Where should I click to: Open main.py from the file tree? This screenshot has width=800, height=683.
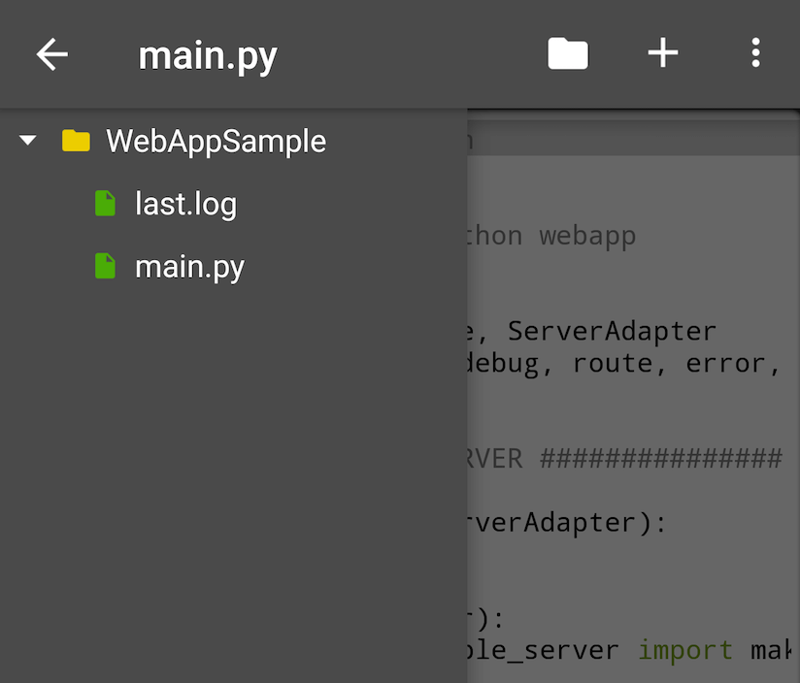[190, 267]
